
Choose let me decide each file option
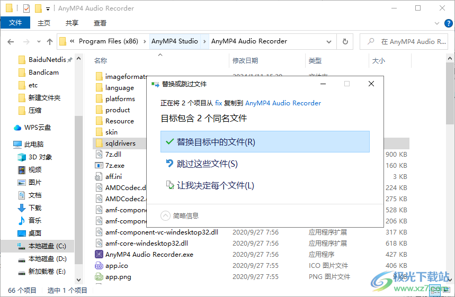tap(210, 185)
